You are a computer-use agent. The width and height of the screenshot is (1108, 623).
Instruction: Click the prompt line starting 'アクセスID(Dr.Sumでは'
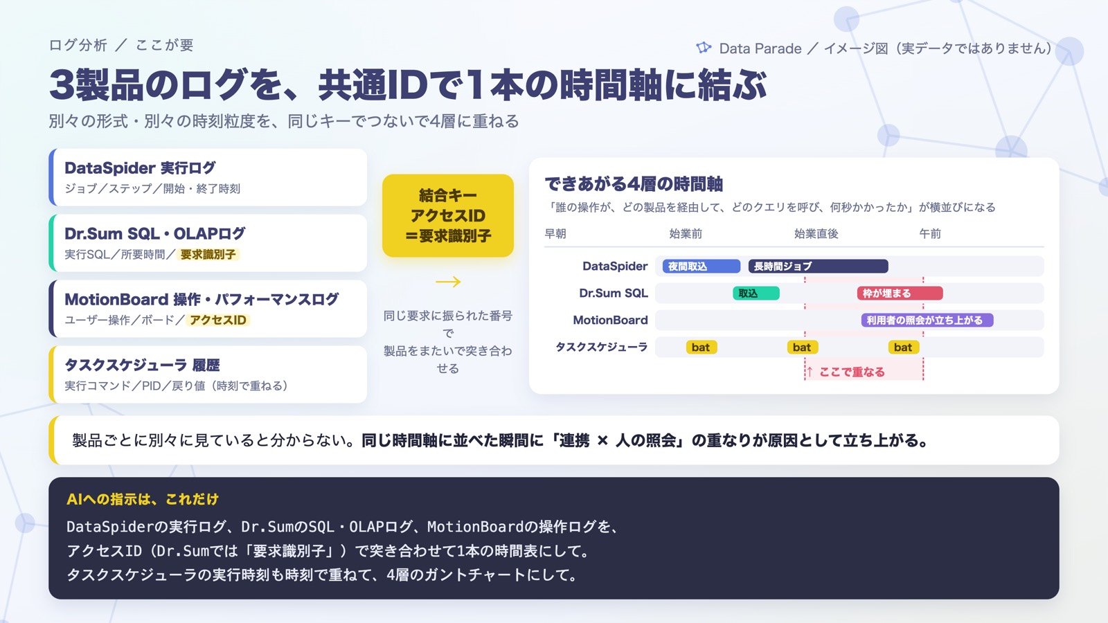[x=329, y=551]
